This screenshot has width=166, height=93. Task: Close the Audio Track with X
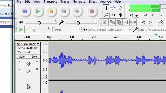click(x=18, y=44)
